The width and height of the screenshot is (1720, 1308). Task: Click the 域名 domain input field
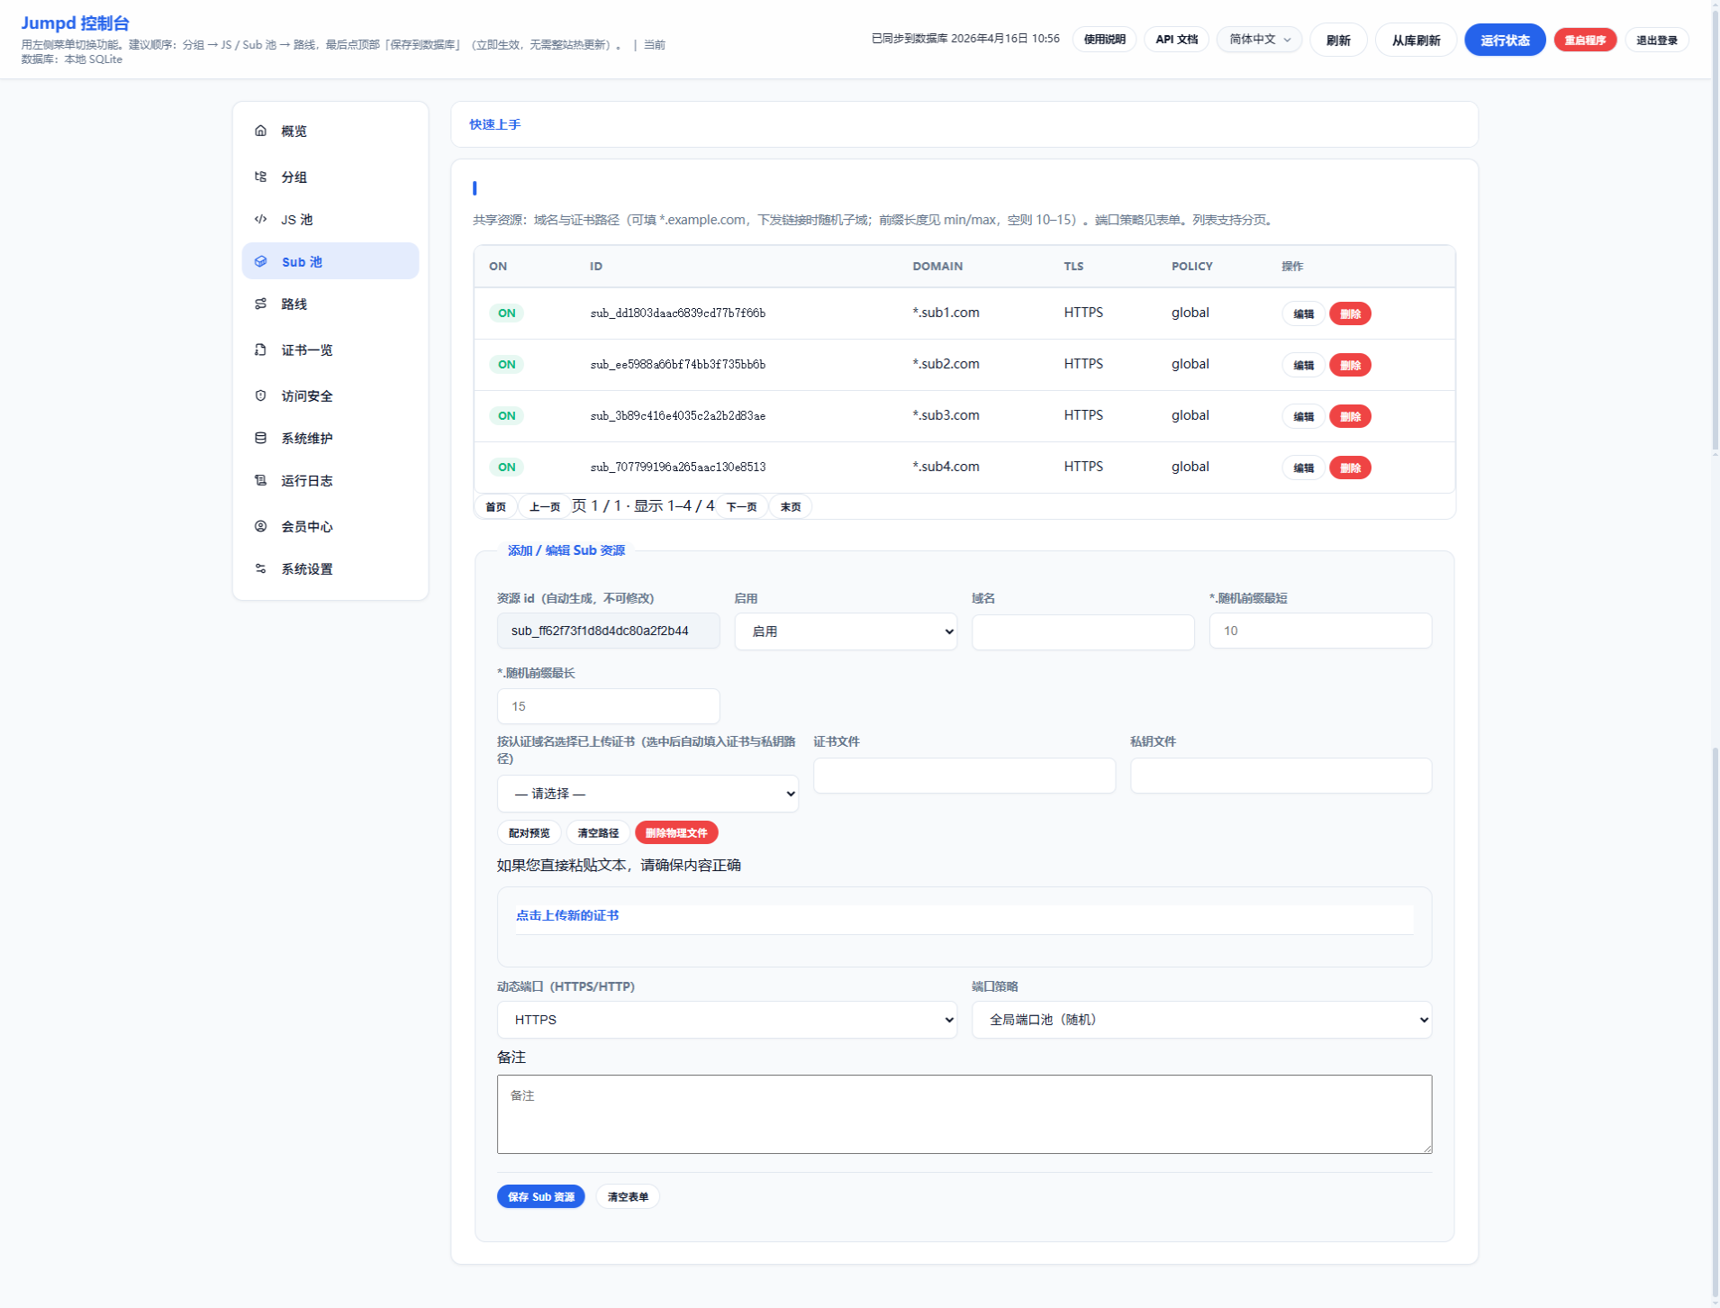[x=1082, y=631]
